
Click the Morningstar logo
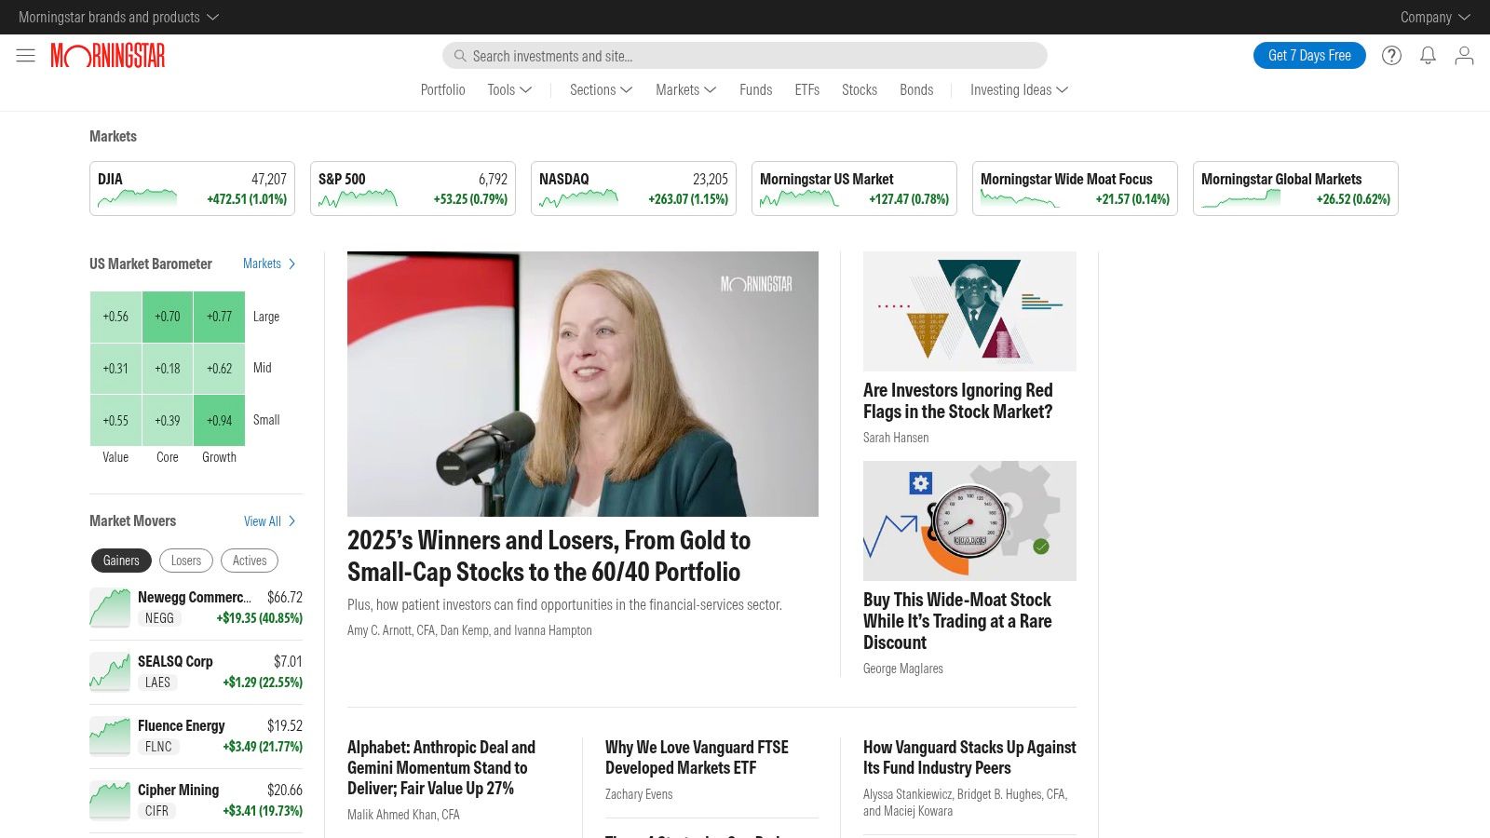[x=107, y=55]
